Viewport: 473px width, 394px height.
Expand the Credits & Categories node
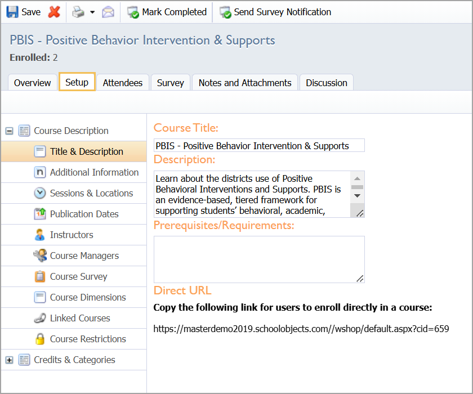(10, 360)
